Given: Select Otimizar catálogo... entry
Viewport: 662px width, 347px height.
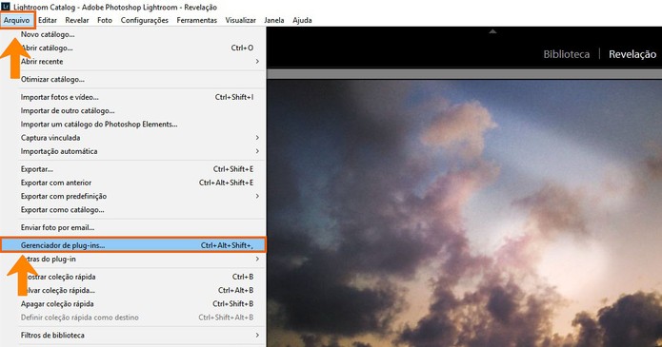Looking at the screenshot, I should (133, 79).
